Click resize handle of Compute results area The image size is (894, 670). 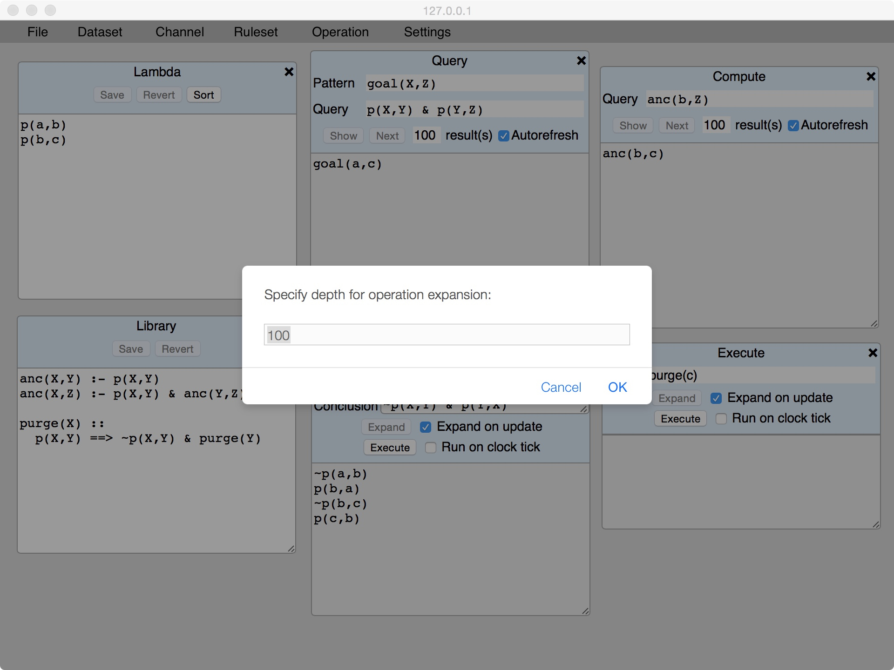pyautogui.click(x=874, y=323)
